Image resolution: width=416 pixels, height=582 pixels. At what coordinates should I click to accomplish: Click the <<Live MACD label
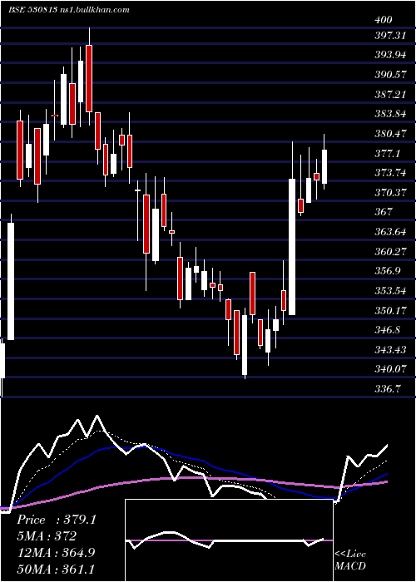[x=350, y=560]
